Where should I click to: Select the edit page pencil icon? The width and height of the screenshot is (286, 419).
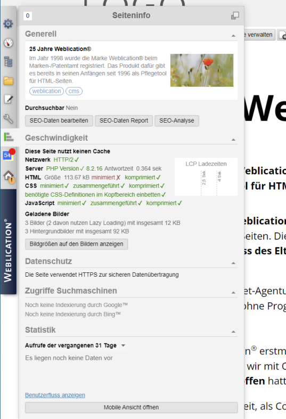pyautogui.click(x=9, y=99)
